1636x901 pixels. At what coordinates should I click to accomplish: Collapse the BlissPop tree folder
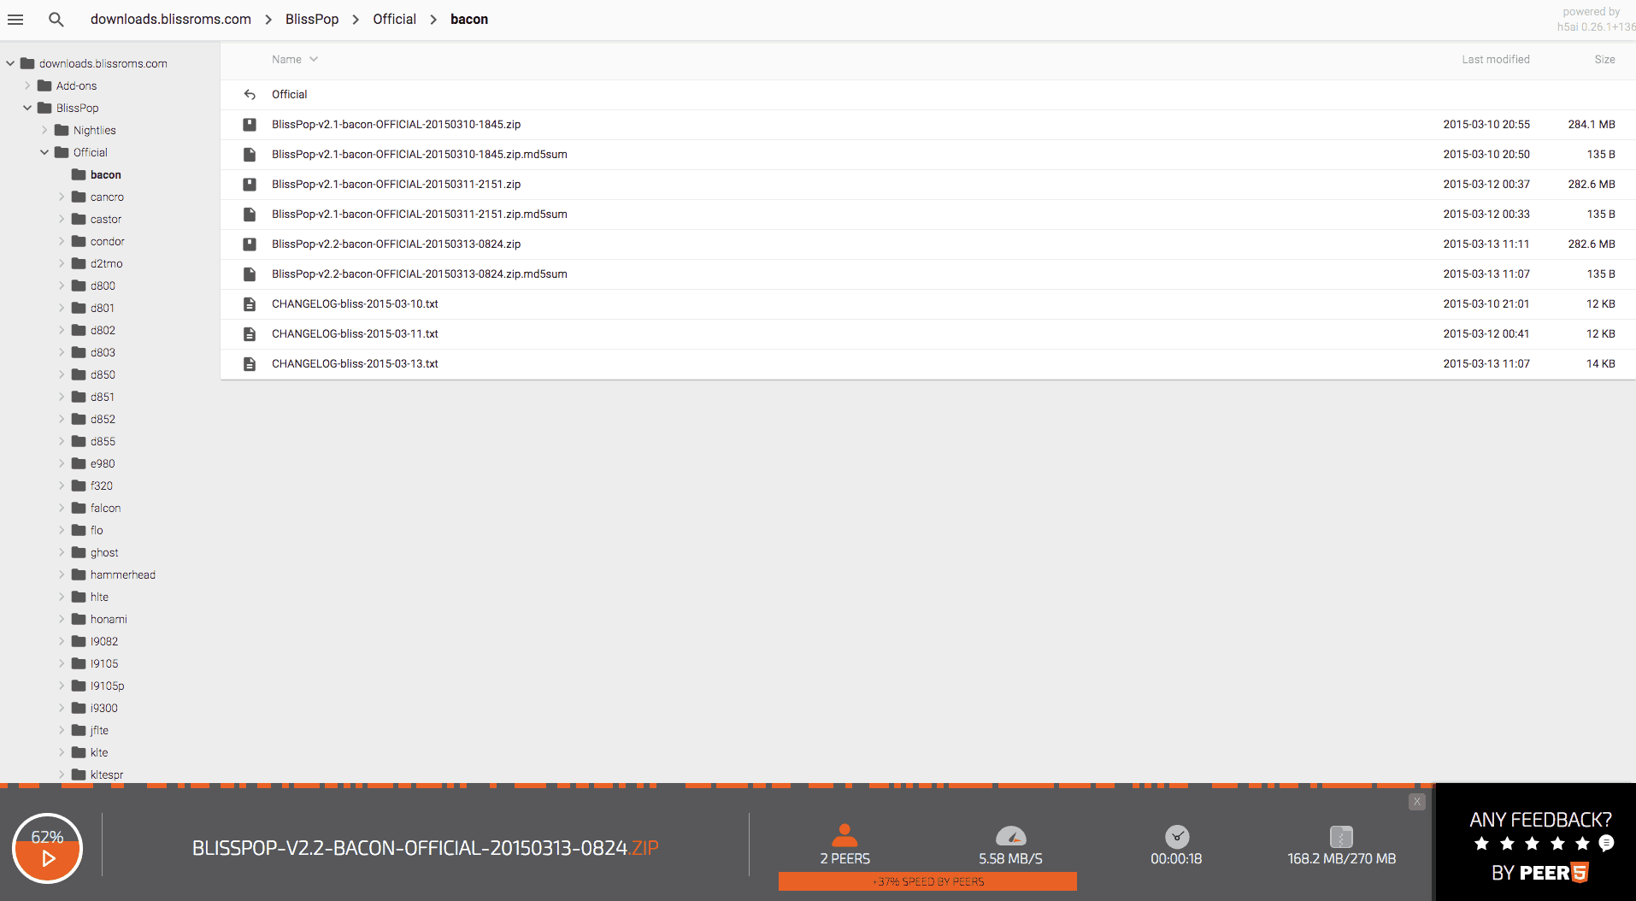(27, 108)
